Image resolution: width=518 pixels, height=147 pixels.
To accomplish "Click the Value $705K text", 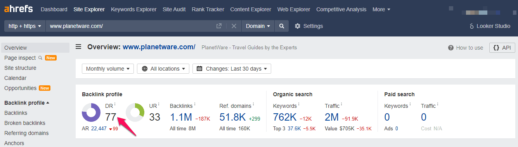I will pyautogui.click(x=340, y=129).
